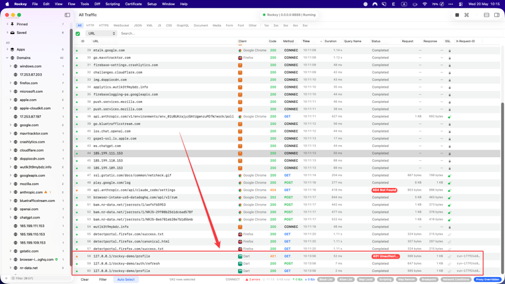Open the Certificate menu

pyautogui.click(x=133, y=4)
